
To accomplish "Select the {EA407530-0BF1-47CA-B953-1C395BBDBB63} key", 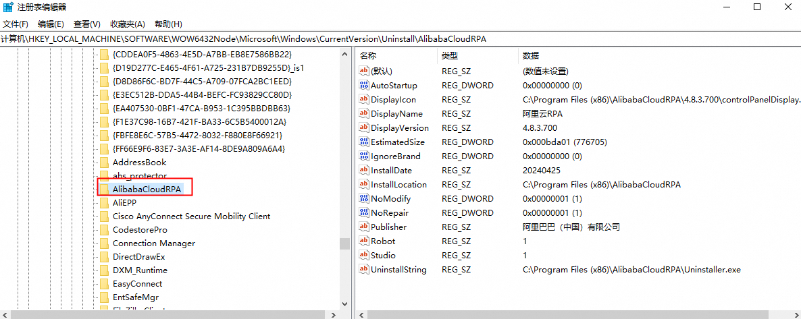I will pyautogui.click(x=201, y=108).
